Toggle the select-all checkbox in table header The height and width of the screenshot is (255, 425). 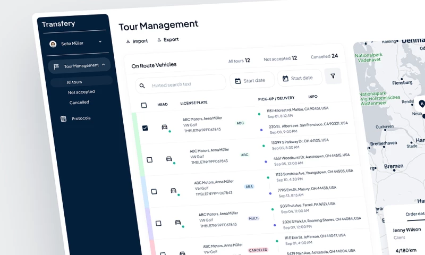pos(144,105)
